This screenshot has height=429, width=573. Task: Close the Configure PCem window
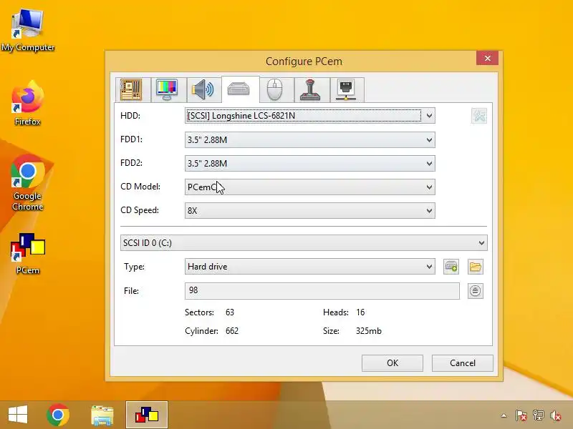click(x=487, y=59)
